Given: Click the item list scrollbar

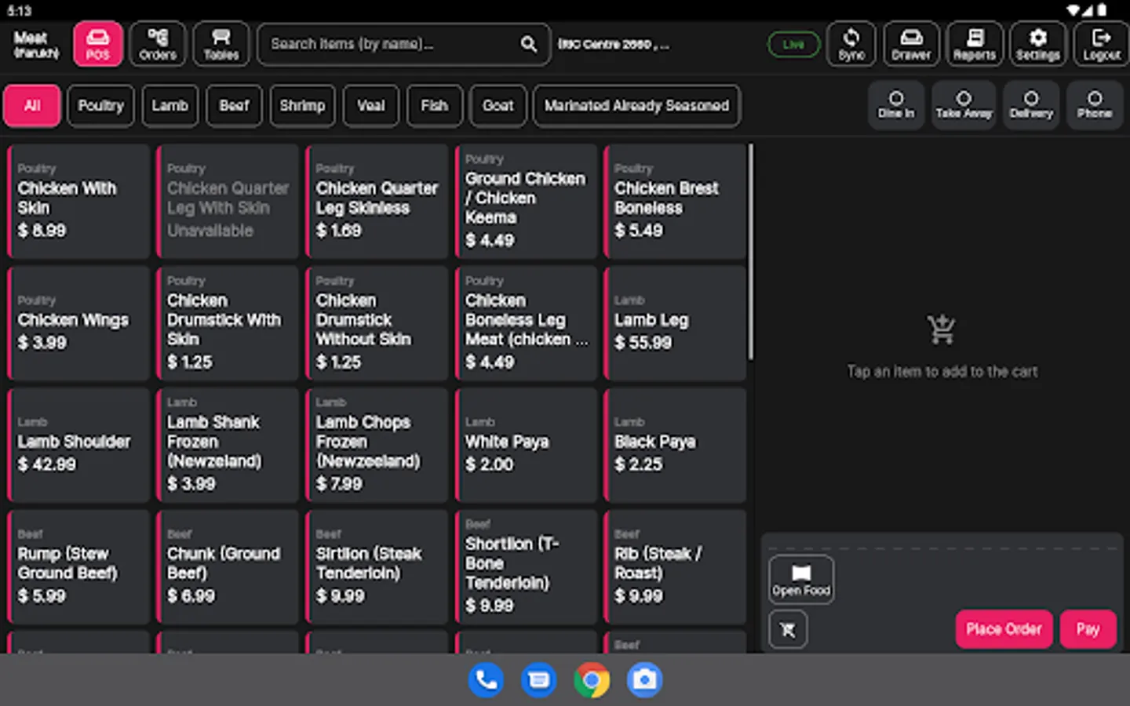Looking at the screenshot, I should click(x=751, y=251).
